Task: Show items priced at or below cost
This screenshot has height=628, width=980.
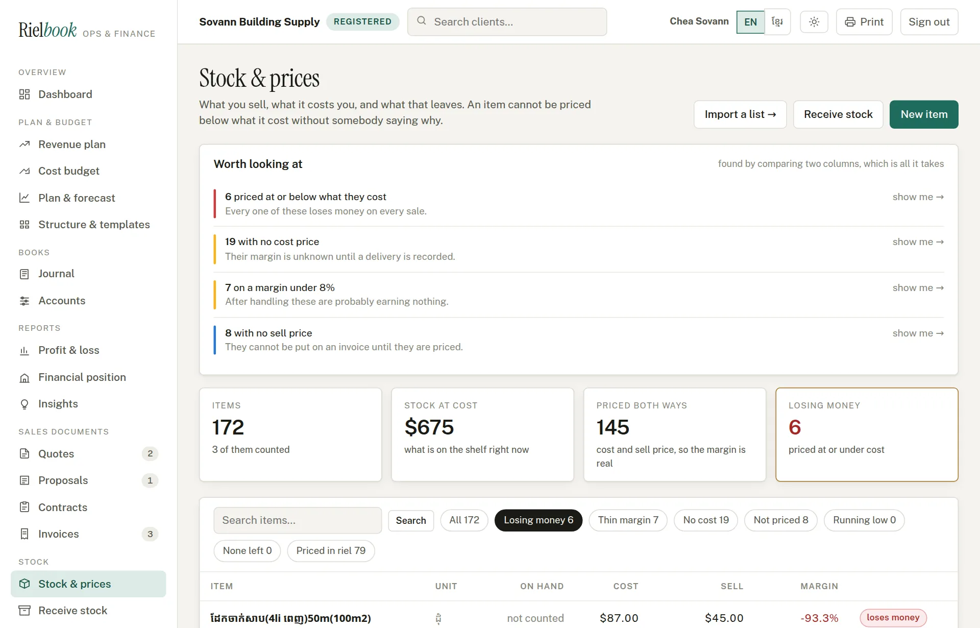Action: 918,197
